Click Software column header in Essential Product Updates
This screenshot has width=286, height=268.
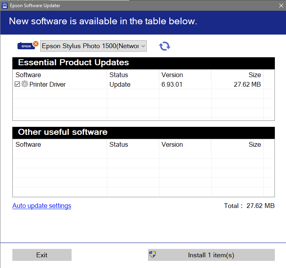pyautogui.click(x=28, y=75)
